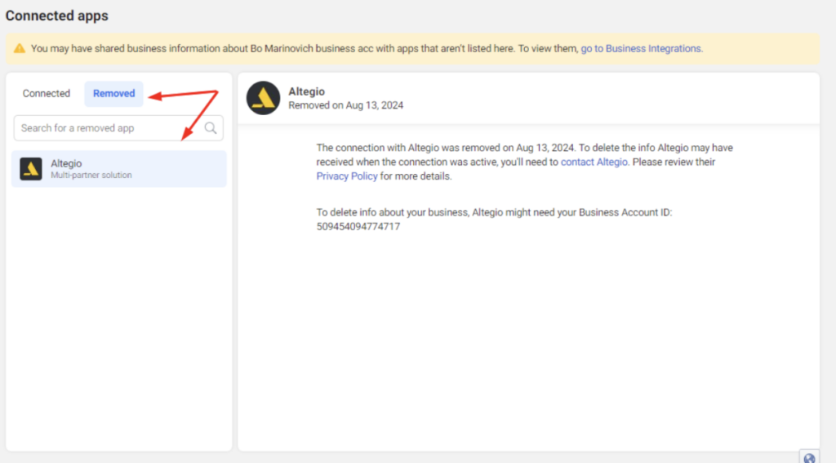Click the round Altegio logo in the details header
The width and height of the screenshot is (836, 463).
click(263, 98)
